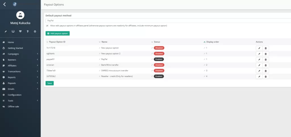Delete the Bank/Wire transfer payout option
Image resolution: width=291 pixels, height=137 pixels.
(266, 65)
